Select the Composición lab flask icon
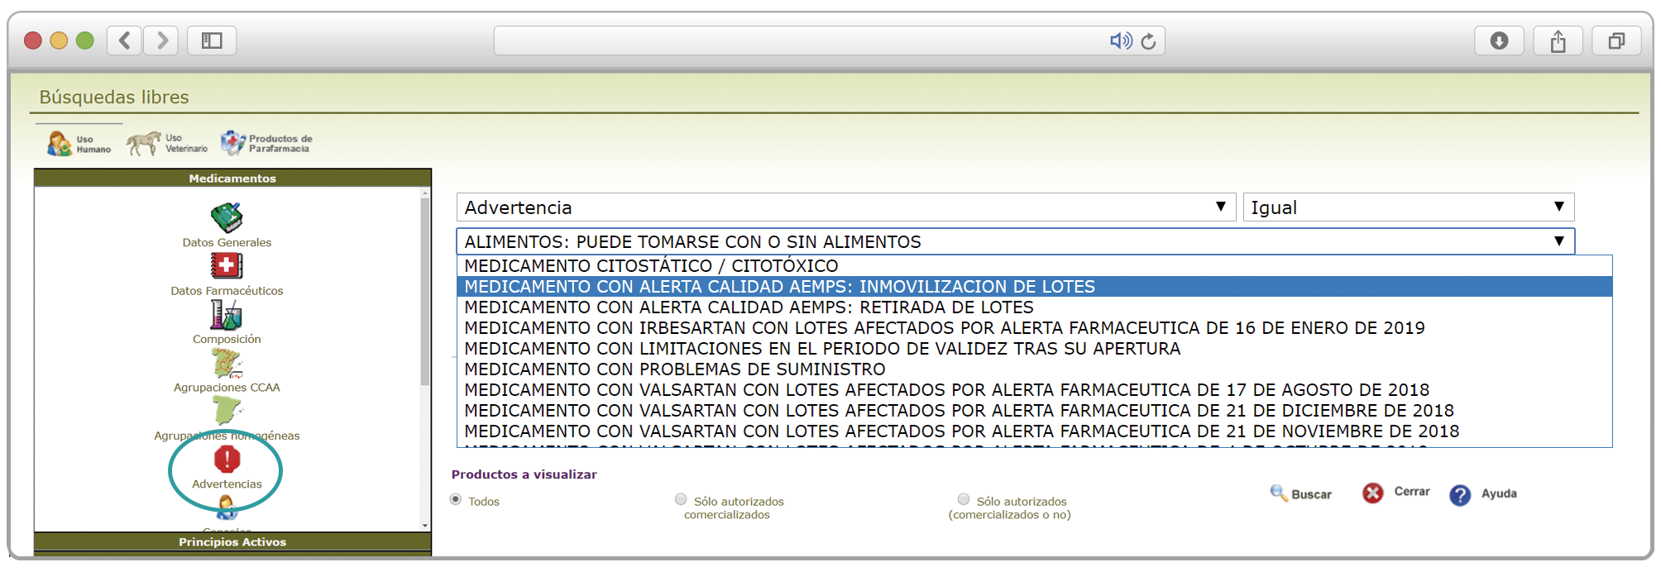 (x=227, y=315)
